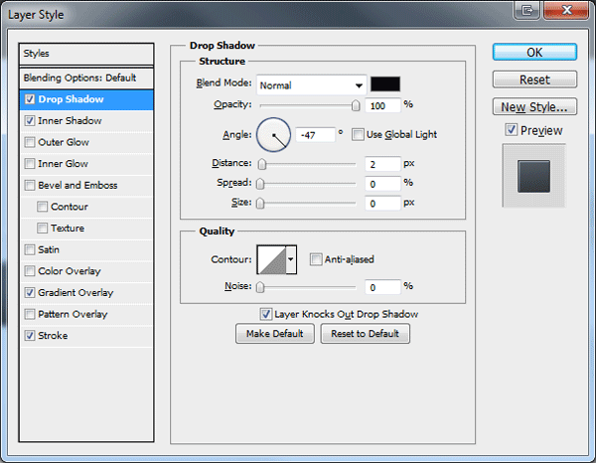Click the OK button

[x=534, y=52]
